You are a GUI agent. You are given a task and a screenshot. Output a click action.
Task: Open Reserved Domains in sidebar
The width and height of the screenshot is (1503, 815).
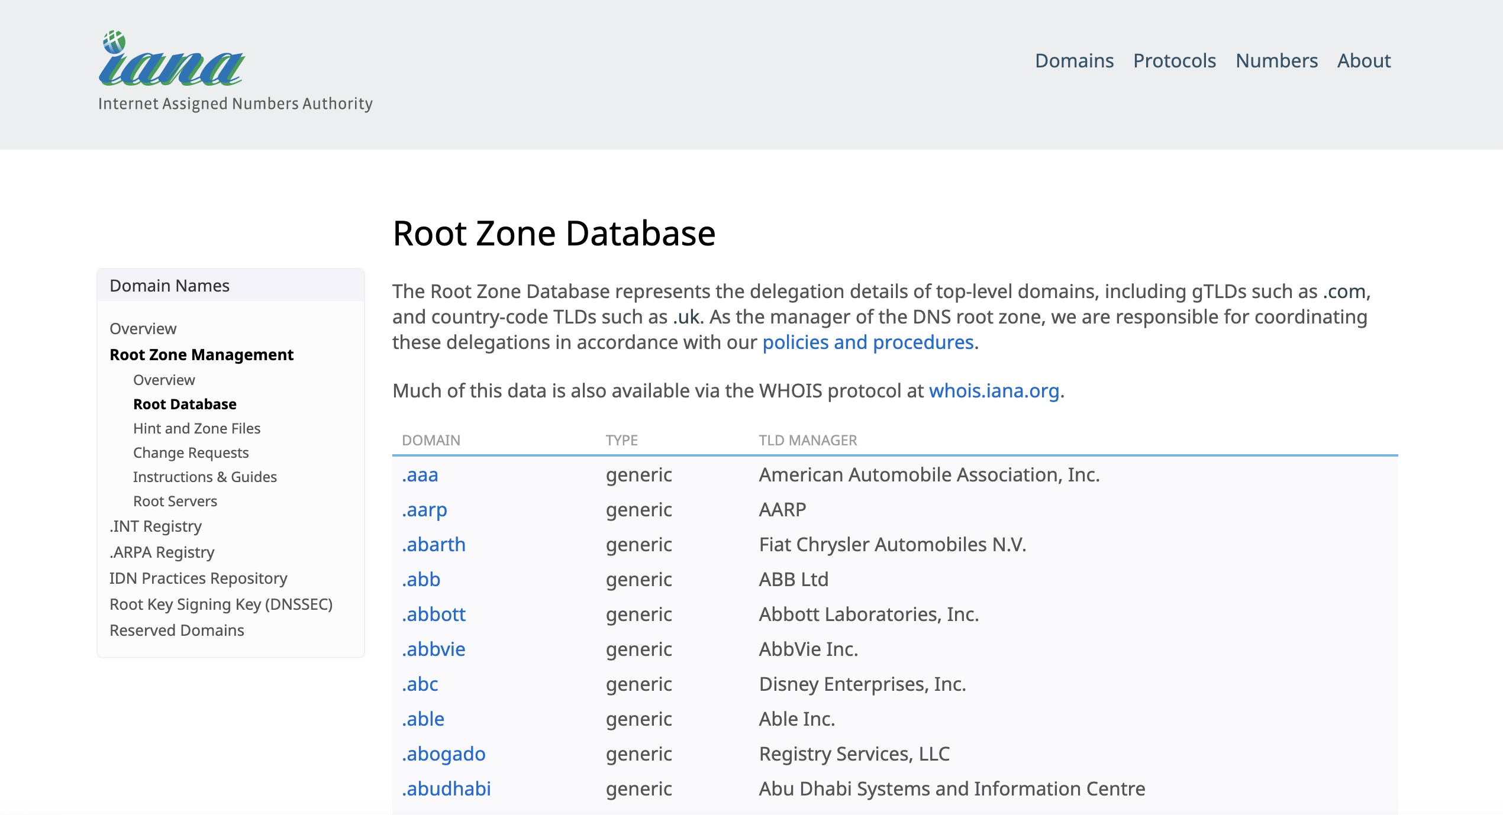[177, 630]
